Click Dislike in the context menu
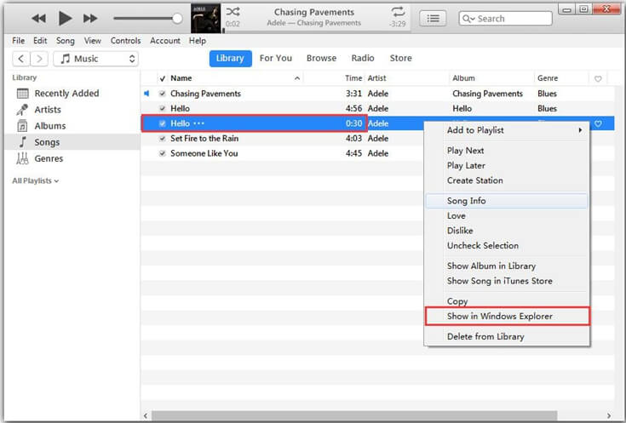Image resolution: width=626 pixels, height=423 pixels. (507, 231)
